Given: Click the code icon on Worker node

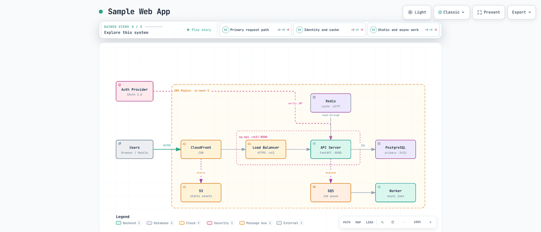Looking at the screenshot, I should point(379,187).
